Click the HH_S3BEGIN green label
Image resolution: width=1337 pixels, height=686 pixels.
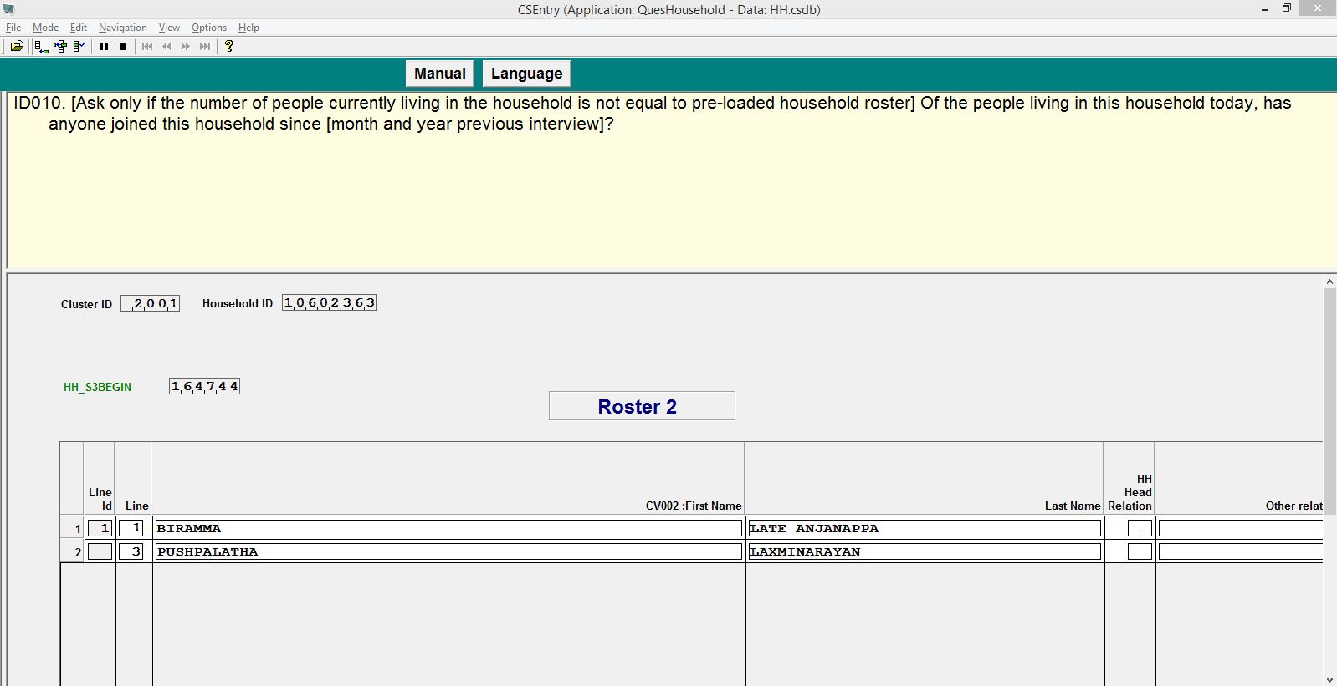click(x=98, y=387)
